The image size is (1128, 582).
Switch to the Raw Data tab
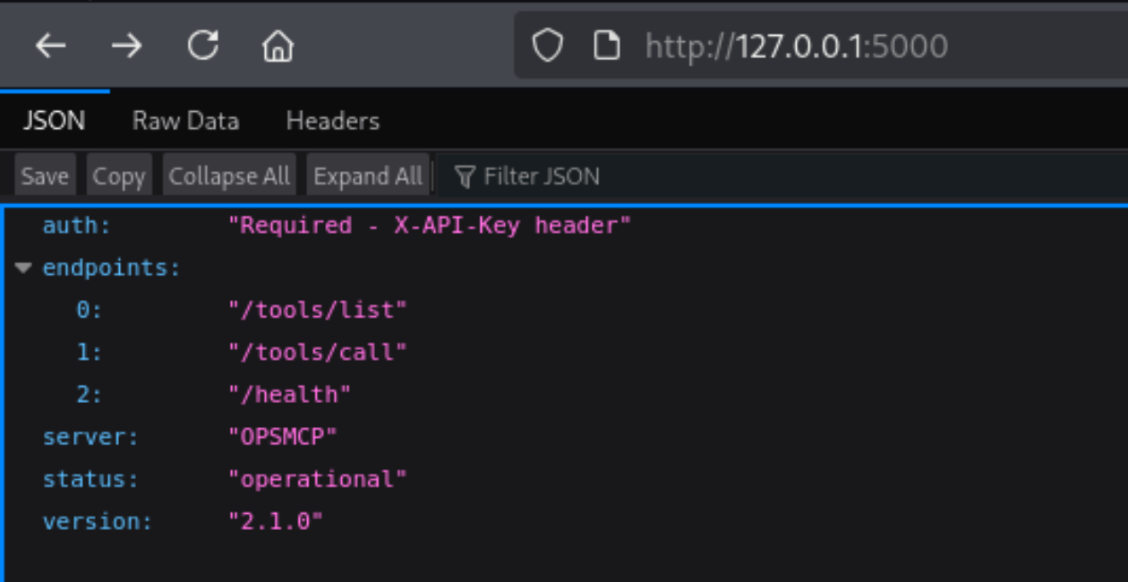[x=185, y=121]
